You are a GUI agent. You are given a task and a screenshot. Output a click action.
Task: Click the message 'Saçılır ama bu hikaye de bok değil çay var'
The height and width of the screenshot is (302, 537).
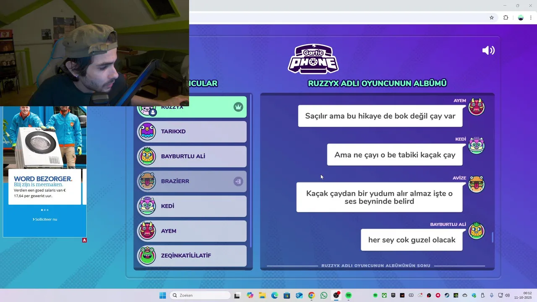(380, 116)
